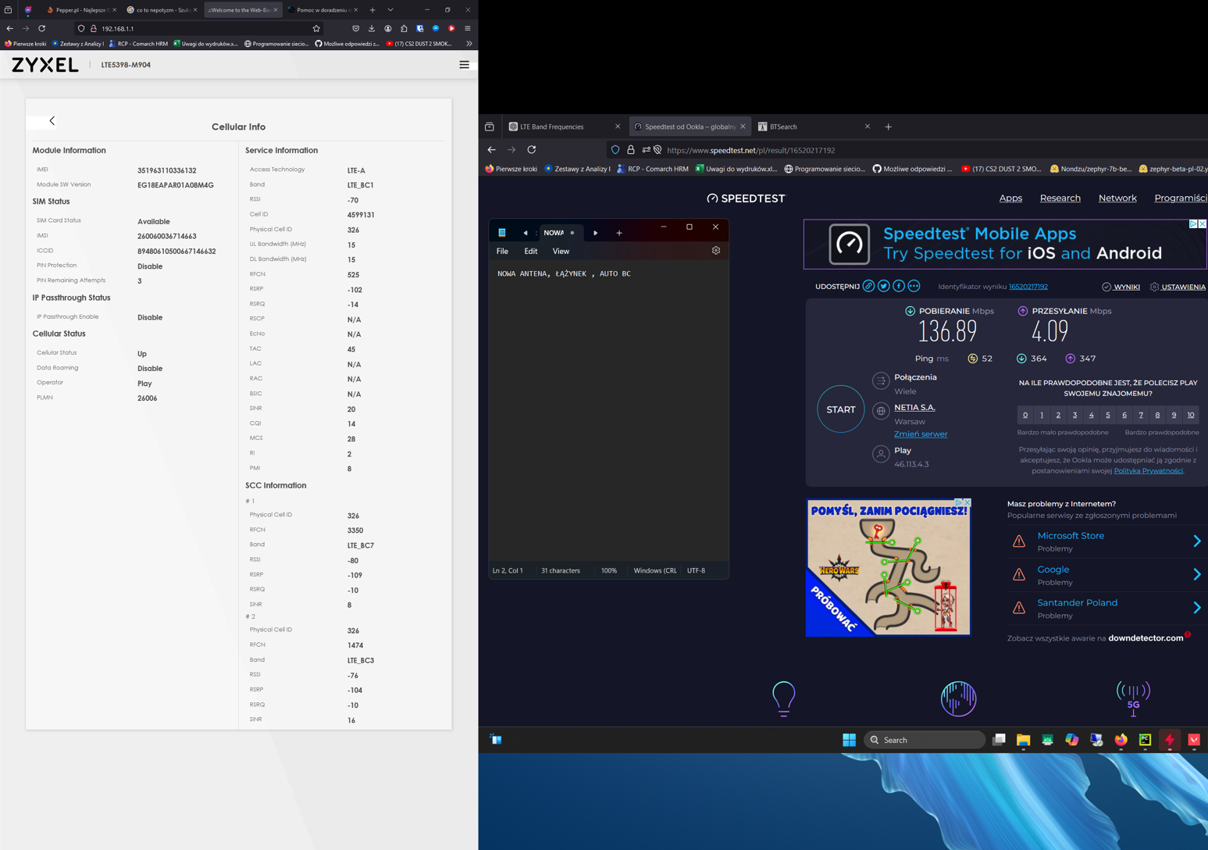Open the Zyxel hamburger menu
The height and width of the screenshot is (850, 1208).
[464, 65]
